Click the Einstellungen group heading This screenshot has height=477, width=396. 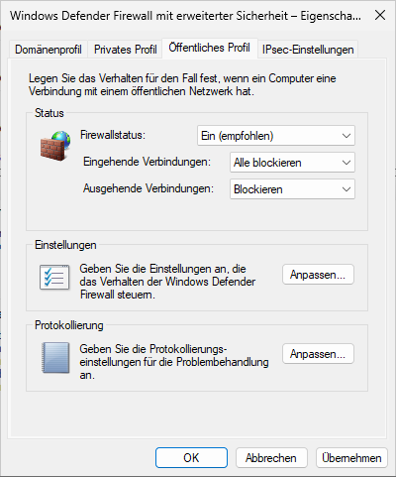point(65,245)
